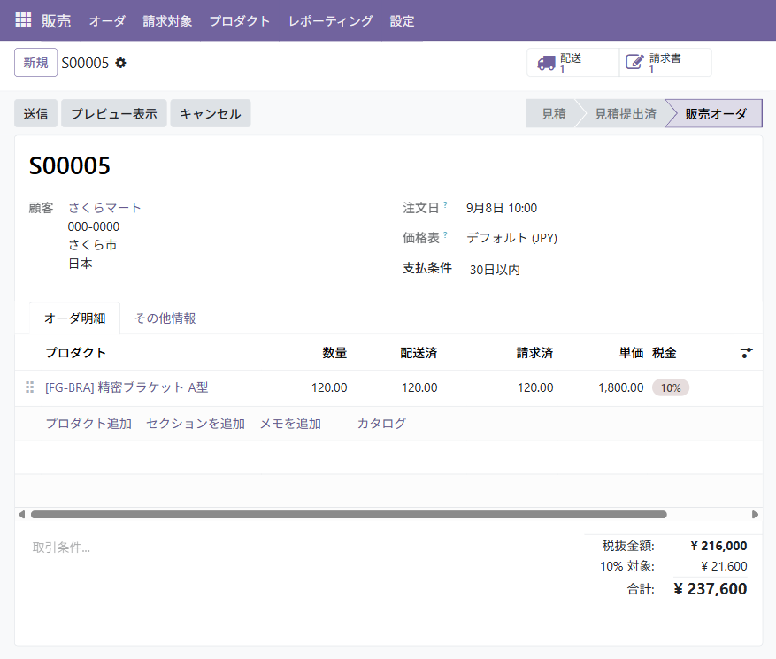Open the apps grid menu icon
Image resolution: width=776 pixels, height=659 pixels.
(x=23, y=20)
